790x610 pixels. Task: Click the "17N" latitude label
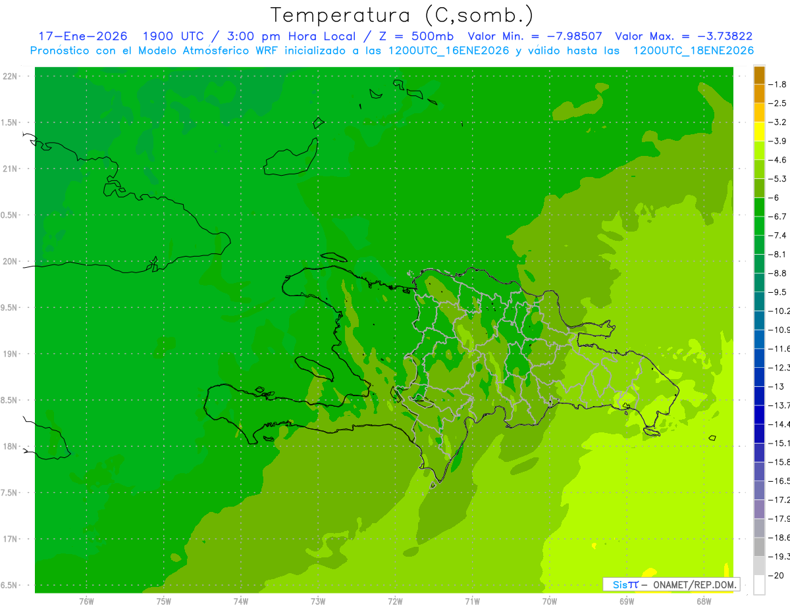pyautogui.click(x=10, y=539)
